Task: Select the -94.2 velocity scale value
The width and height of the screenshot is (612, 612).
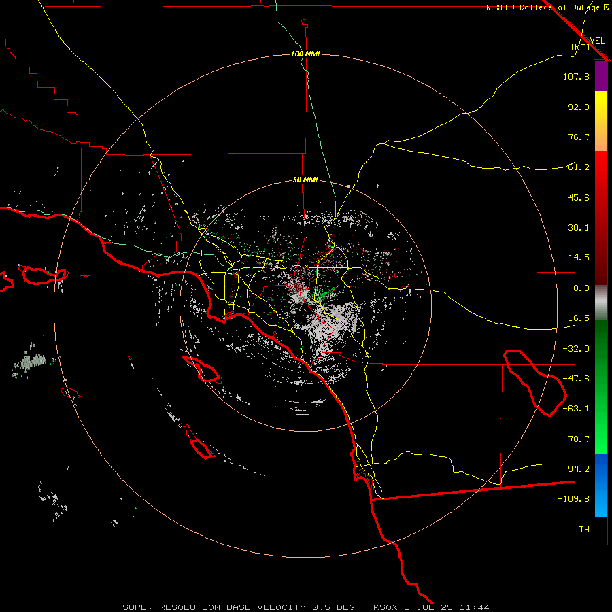Action: [576, 469]
